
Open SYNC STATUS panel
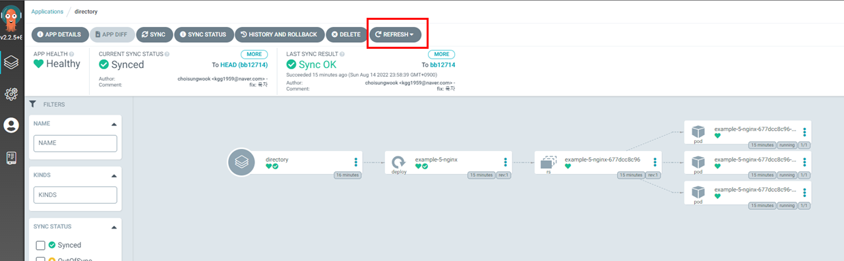(204, 34)
